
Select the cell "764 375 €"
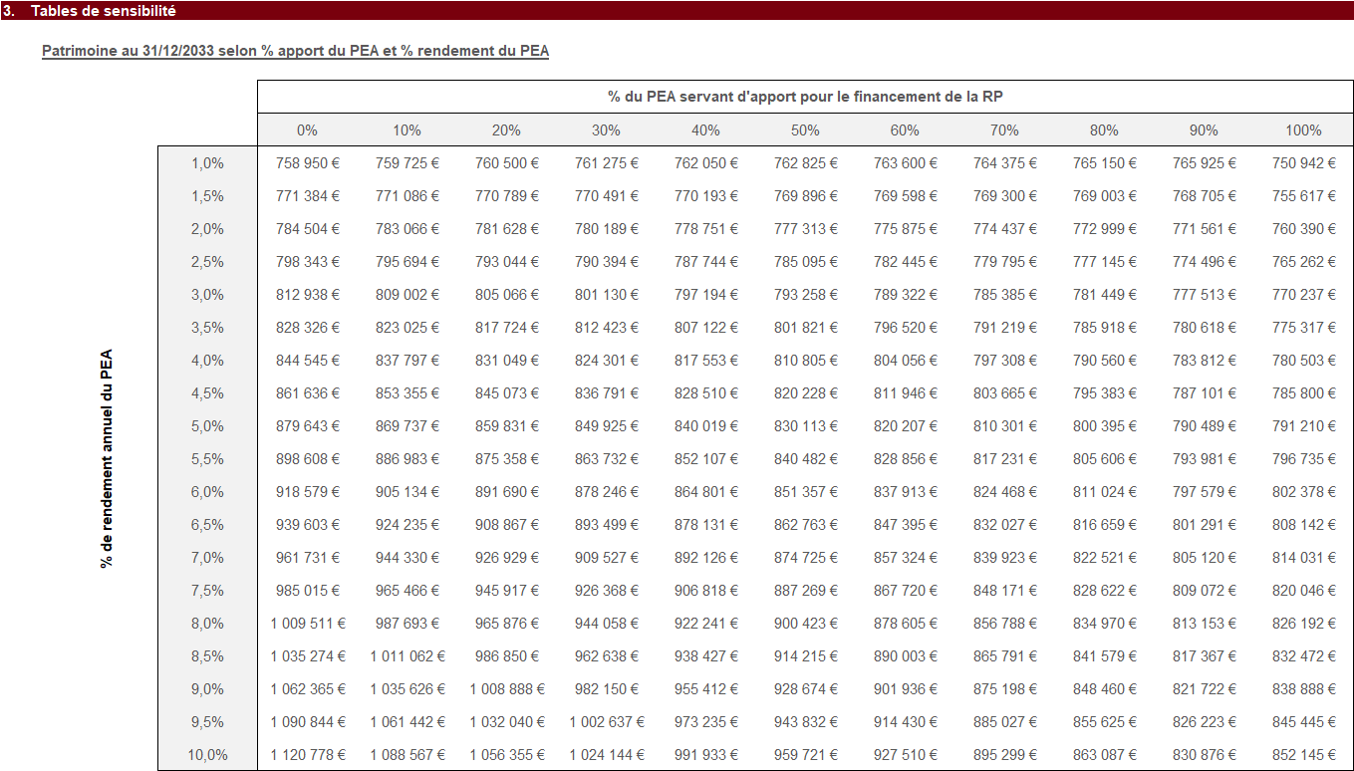click(1004, 163)
